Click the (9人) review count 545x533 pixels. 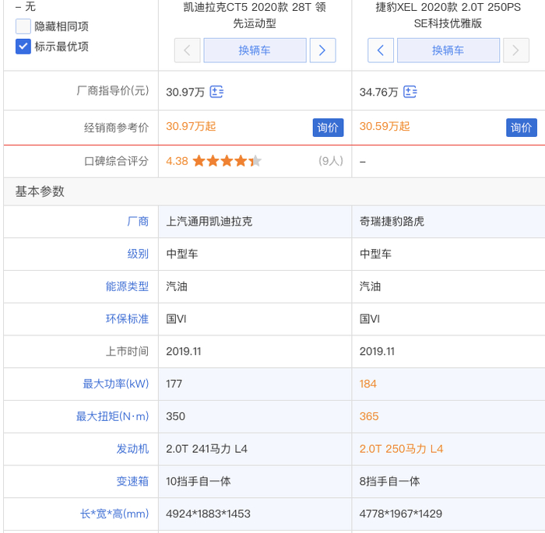coord(331,161)
